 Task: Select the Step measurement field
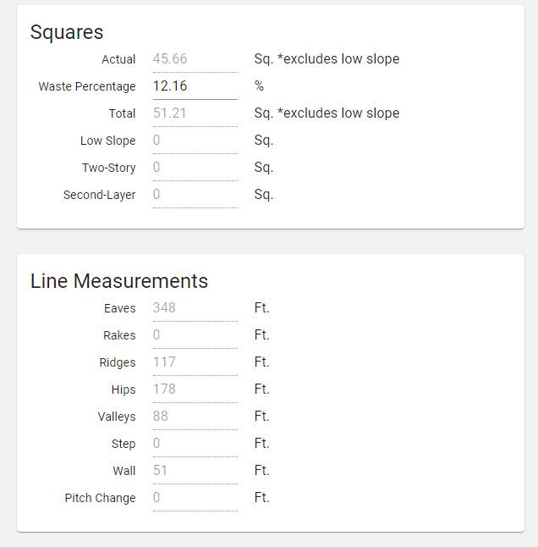click(x=195, y=444)
